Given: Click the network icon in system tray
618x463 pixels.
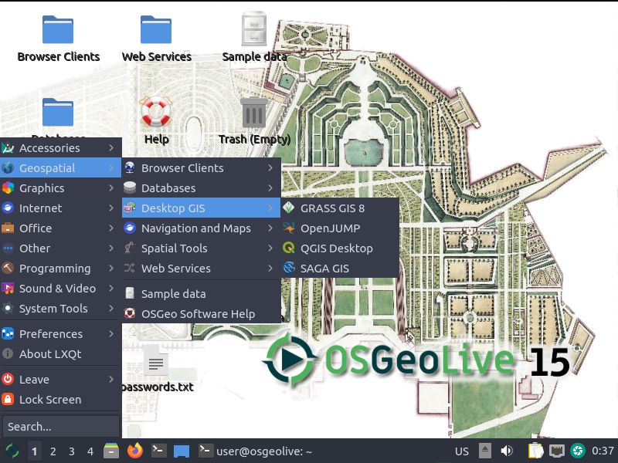Looking at the screenshot, I should [556, 451].
